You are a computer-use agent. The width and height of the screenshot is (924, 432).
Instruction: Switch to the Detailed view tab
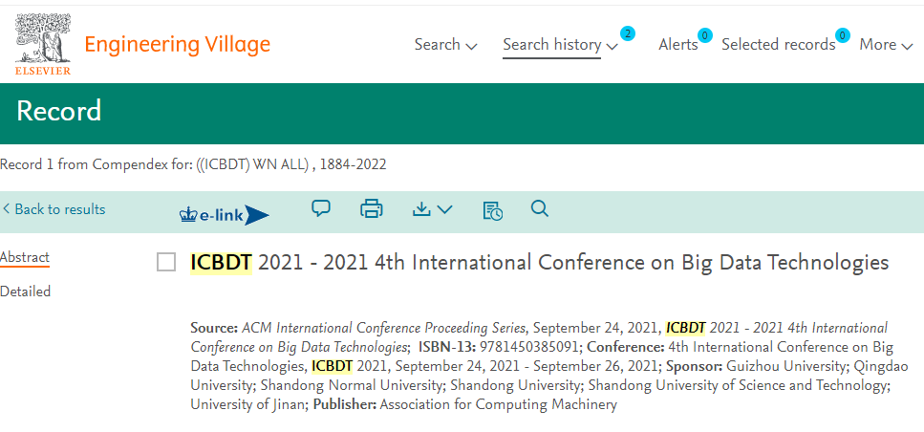click(26, 292)
